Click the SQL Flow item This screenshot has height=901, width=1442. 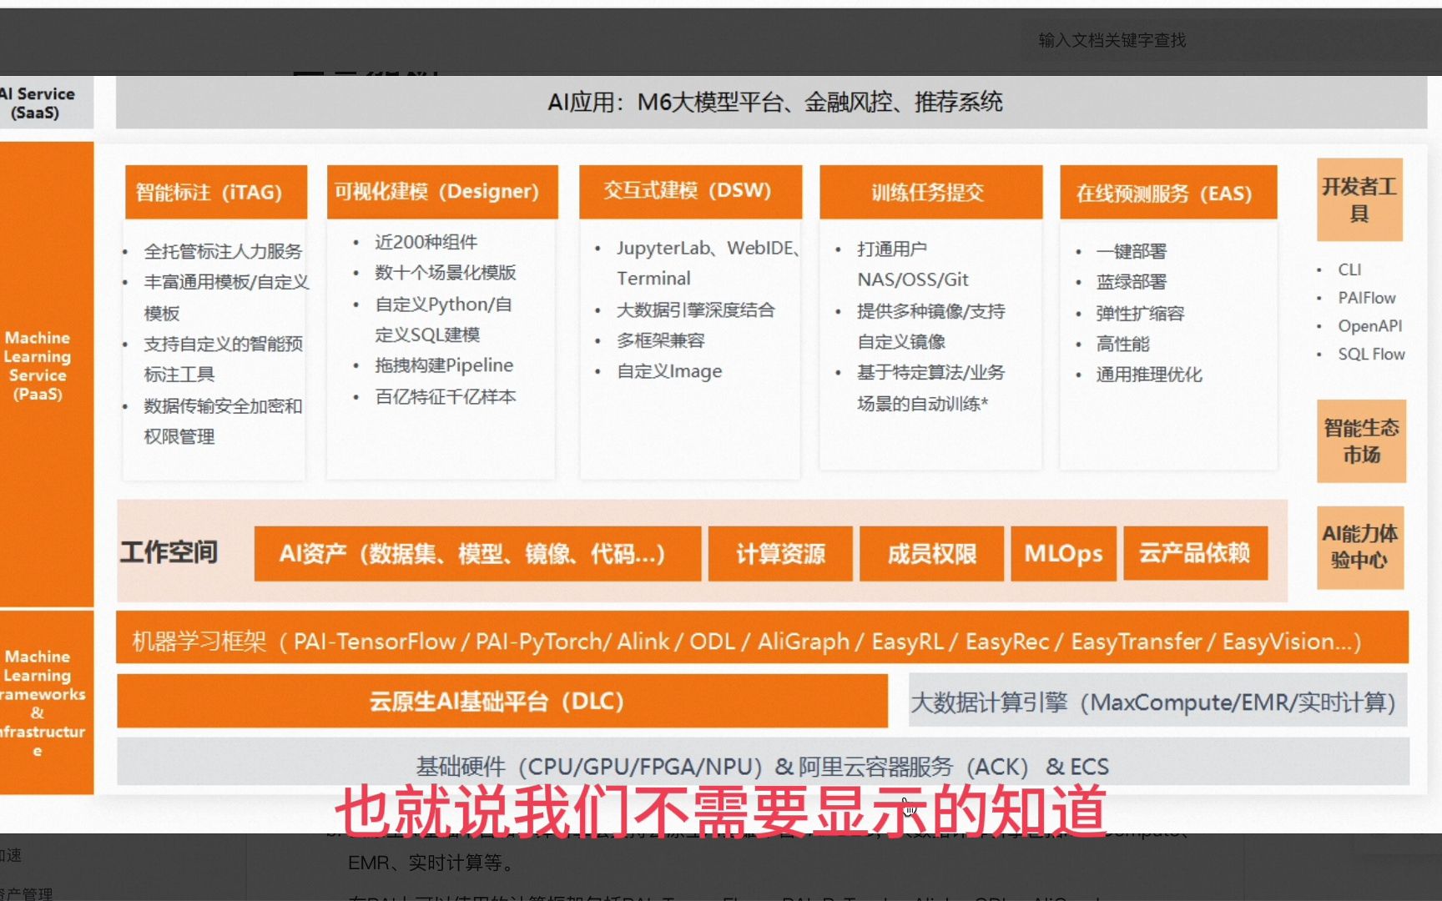pos(1371,354)
